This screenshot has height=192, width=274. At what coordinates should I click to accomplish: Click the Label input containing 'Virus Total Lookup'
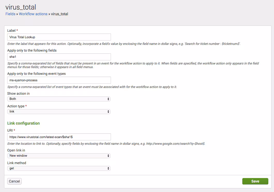[x=59, y=37]
